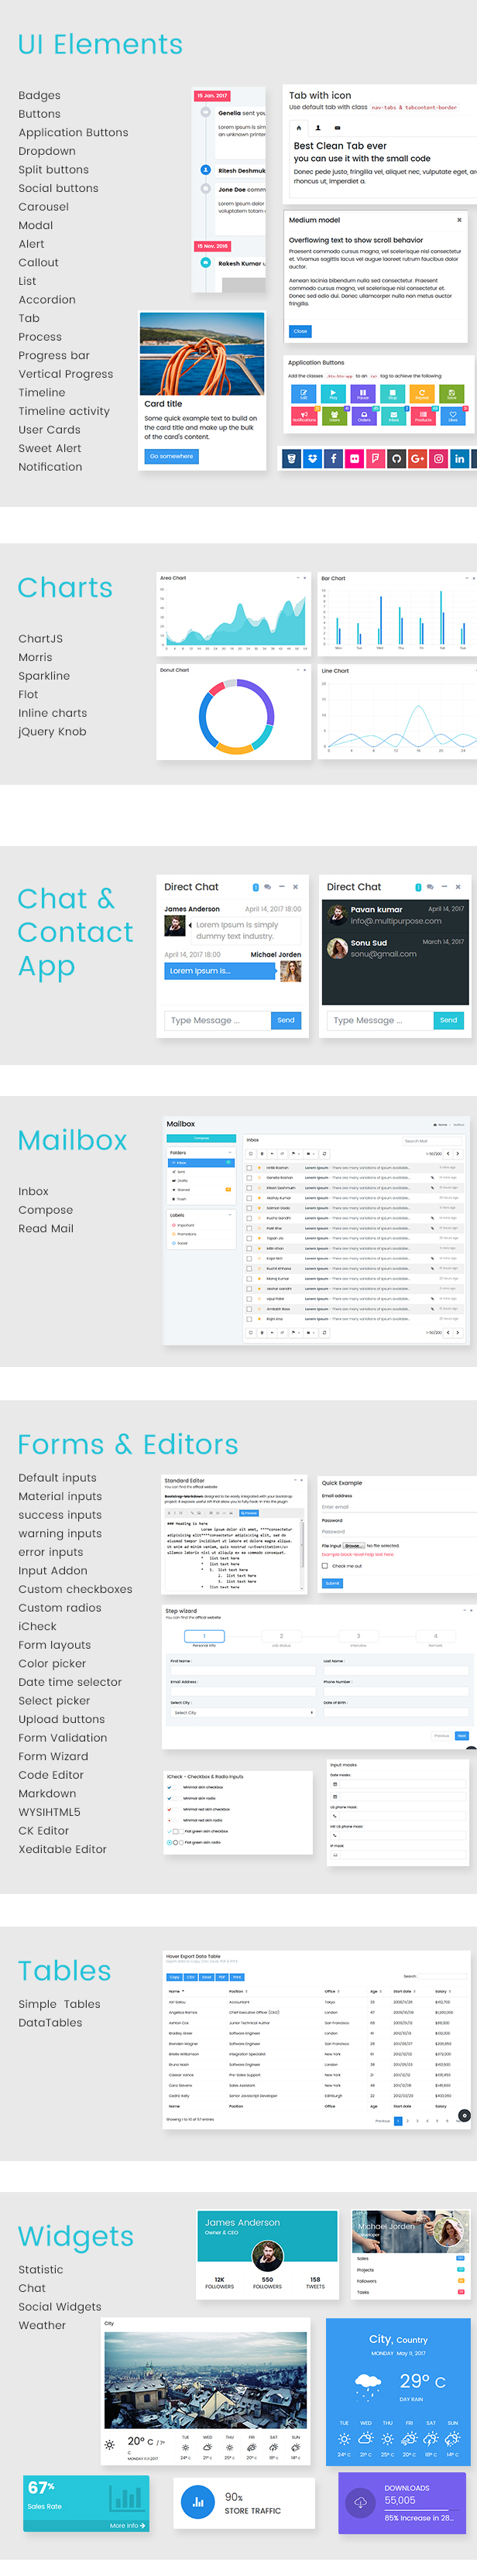This screenshot has width=477, height=2576.
Task: Click the Enter email input field
Action: point(396,1506)
